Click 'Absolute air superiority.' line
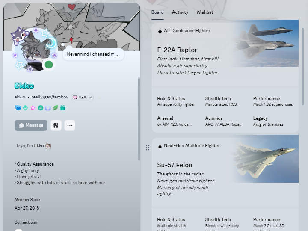The height and width of the screenshot is (231, 308). (183, 65)
